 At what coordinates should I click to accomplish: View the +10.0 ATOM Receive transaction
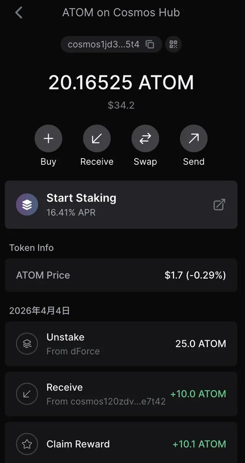click(x=121, y=394)
